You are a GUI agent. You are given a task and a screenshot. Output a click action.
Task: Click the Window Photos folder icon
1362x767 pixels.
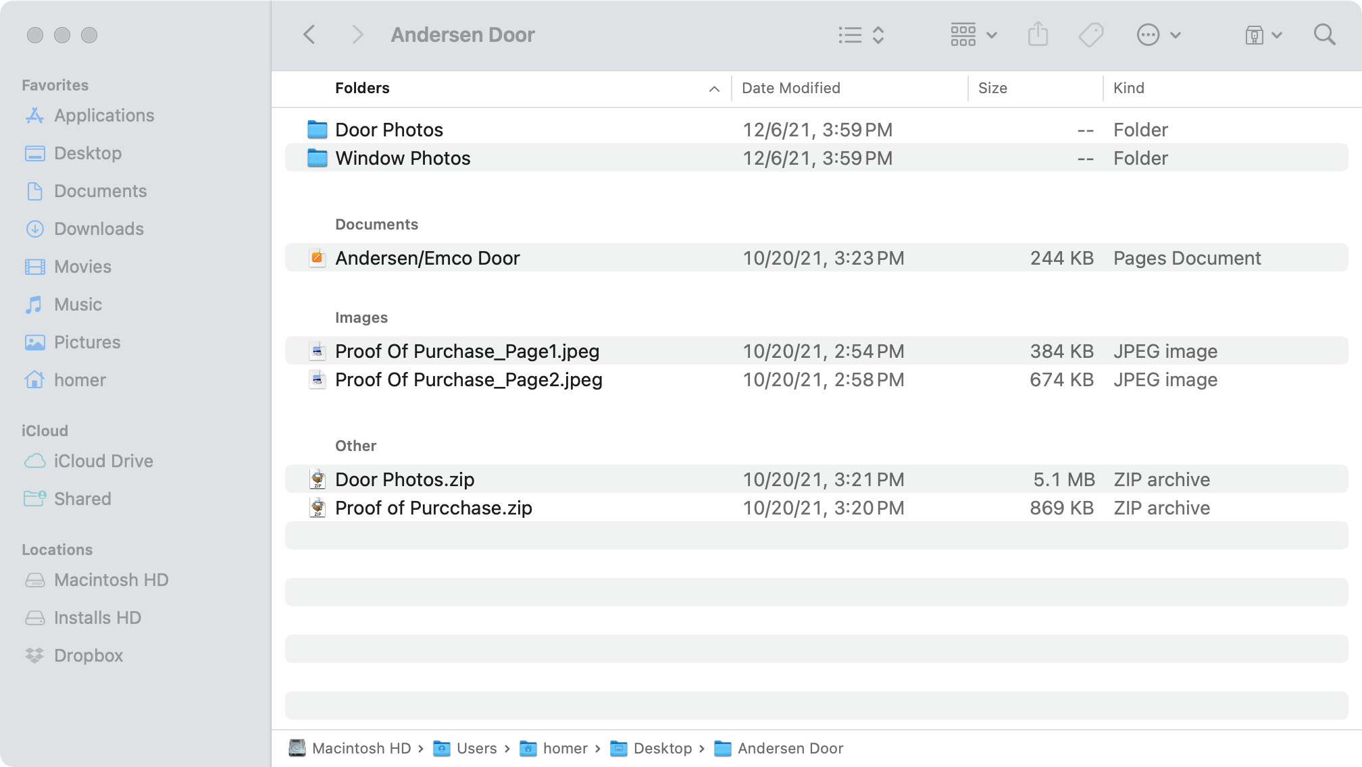tap(318, 157)
